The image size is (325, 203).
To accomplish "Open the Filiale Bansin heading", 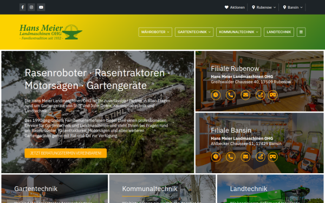I will point(231,130).
